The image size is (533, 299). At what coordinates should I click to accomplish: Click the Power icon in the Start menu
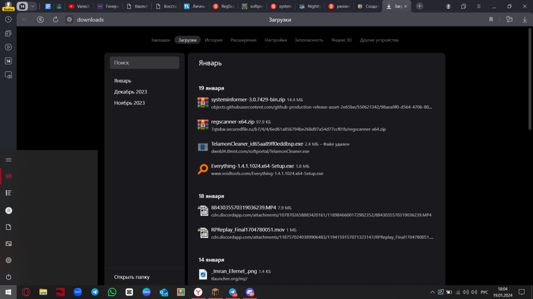point(9,277)
